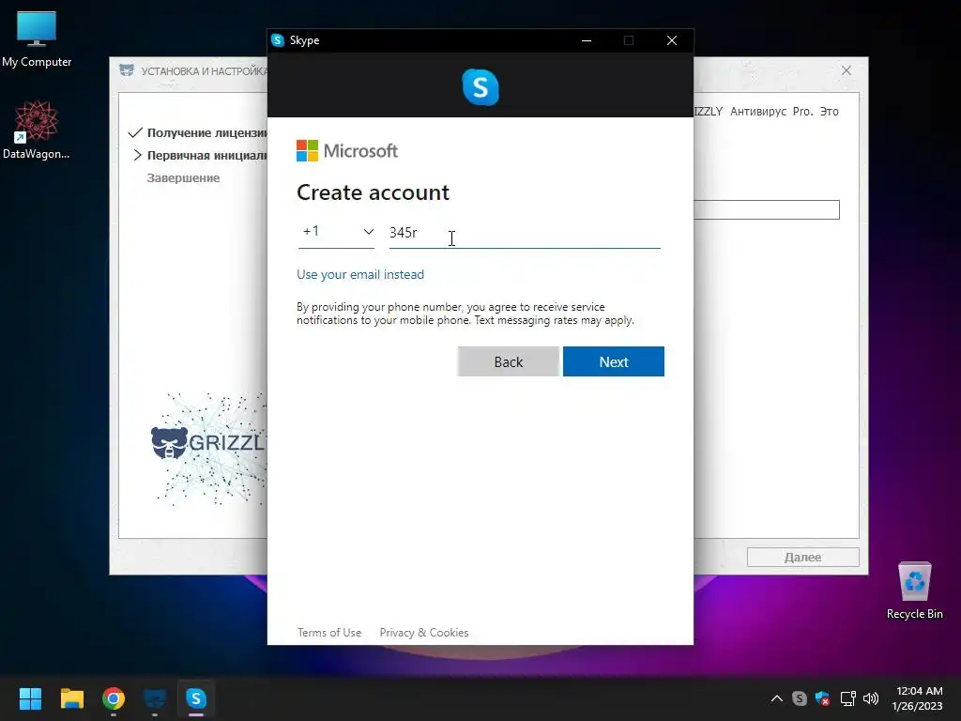Open the DataWagon desktop shortcut
This screenshot has width=961, height=721.
[x=37, y=130]
